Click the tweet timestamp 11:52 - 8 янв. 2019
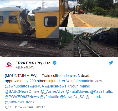The height and width of the screenshot is (111, 118). (x=30, y=107)
